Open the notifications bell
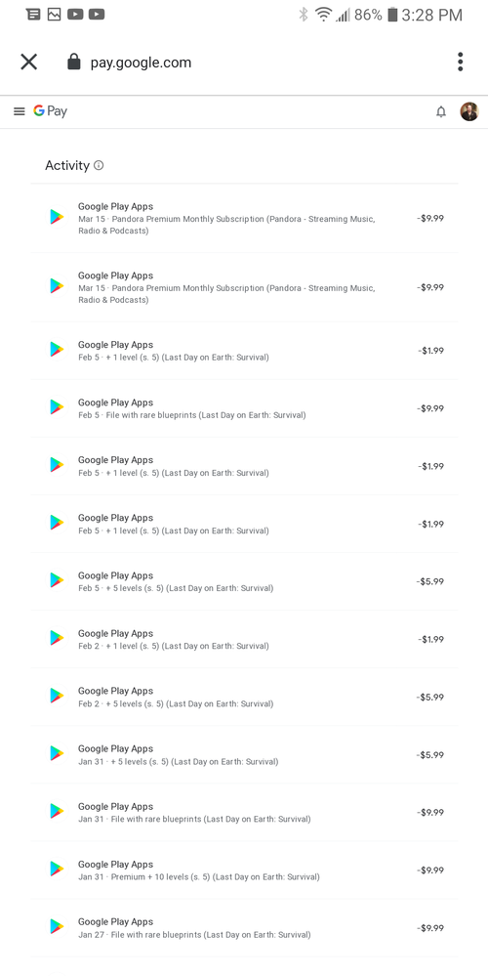Viewport: 488px width, 976px height. (441, 111)
